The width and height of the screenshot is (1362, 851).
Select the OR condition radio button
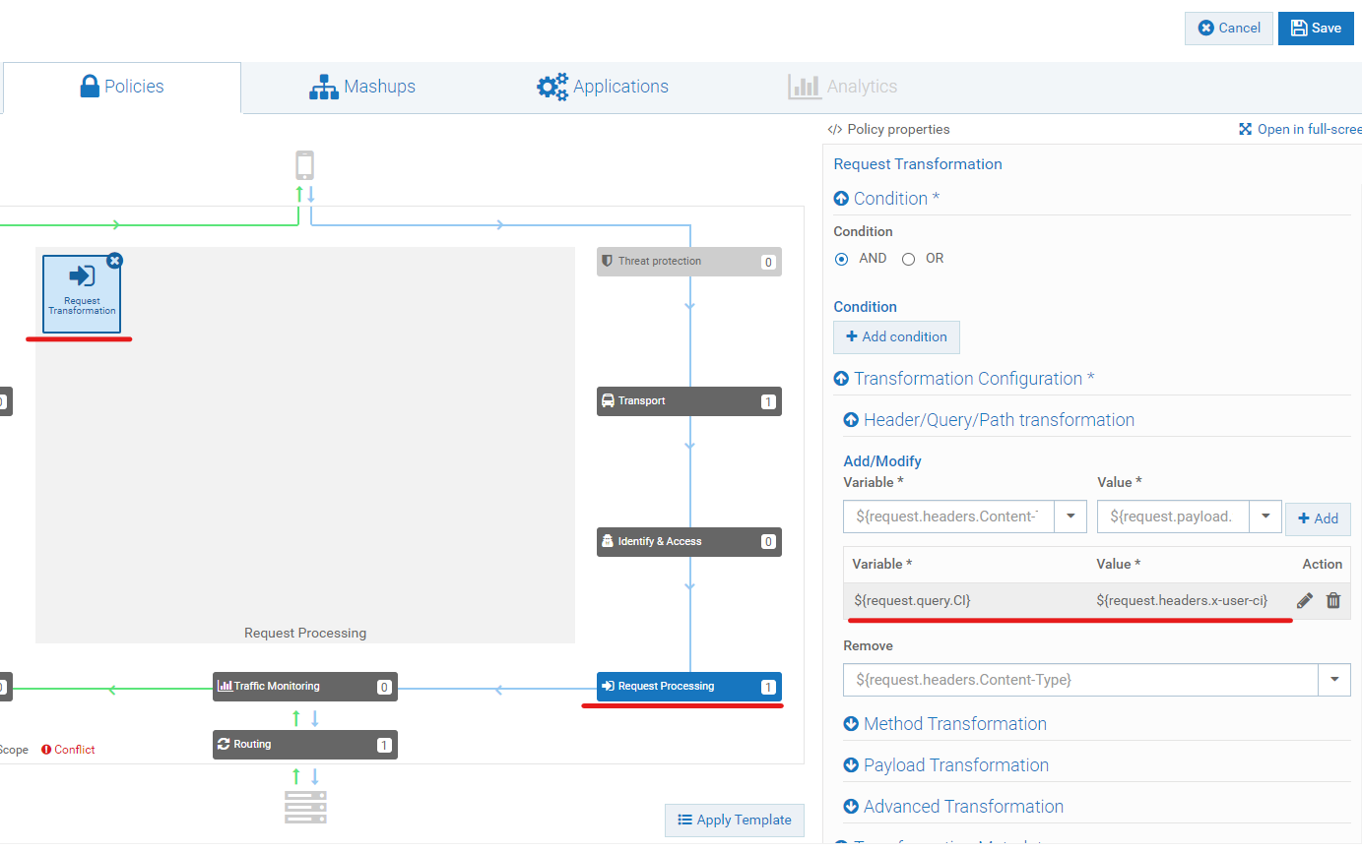(x=908, y=259)
